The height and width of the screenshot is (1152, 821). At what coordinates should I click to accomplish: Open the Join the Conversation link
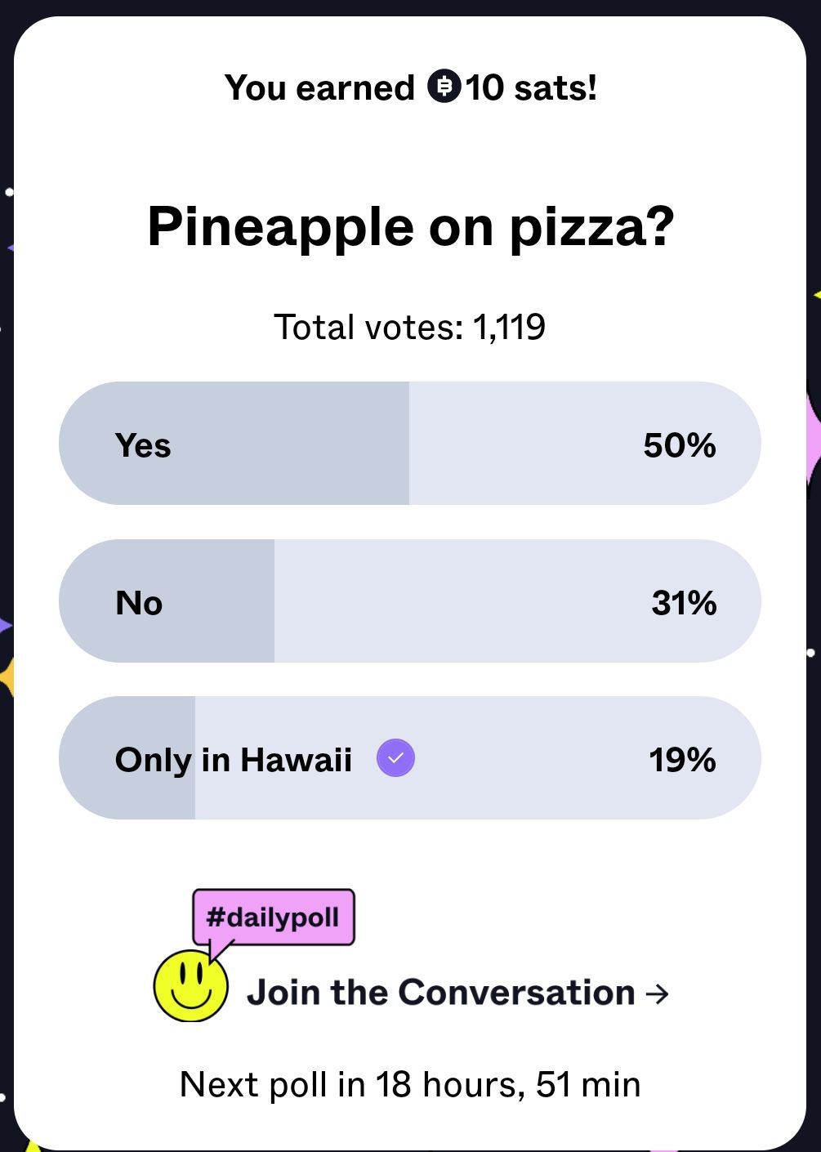441,993
